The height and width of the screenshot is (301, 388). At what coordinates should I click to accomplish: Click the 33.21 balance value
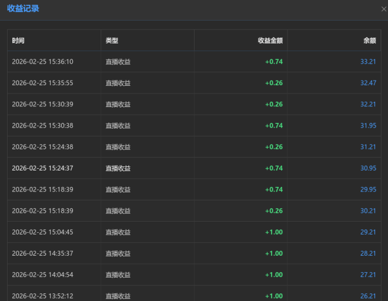(368, 62)
